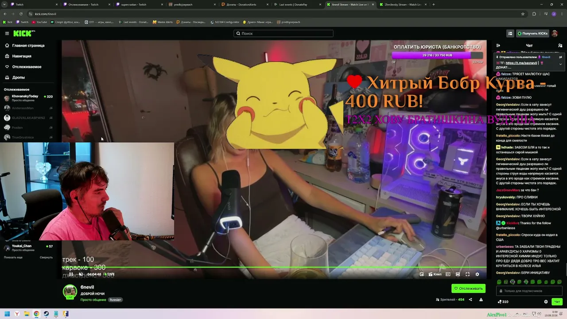Share the 6nevil stream
The width and height of the screenshot is (567, 319).
click(470, 300)
